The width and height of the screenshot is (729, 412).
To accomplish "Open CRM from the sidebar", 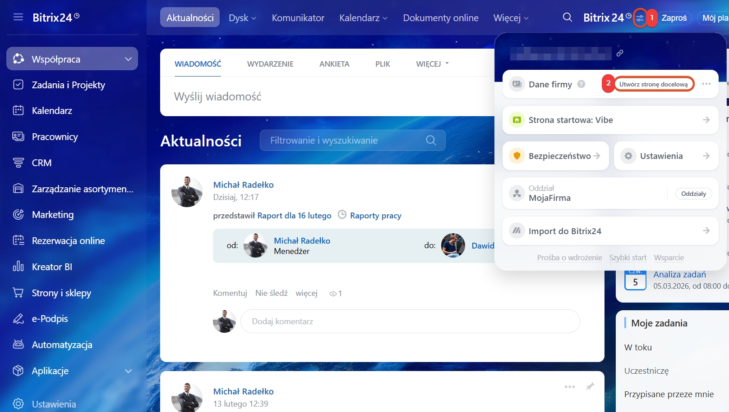I will [x=42, y=163].
